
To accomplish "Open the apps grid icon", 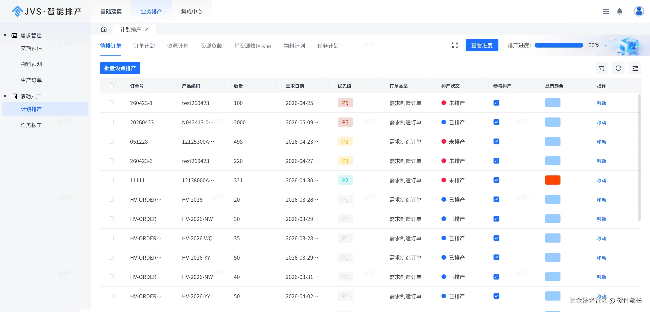I will pyautogui.click(x=606, y=11).
